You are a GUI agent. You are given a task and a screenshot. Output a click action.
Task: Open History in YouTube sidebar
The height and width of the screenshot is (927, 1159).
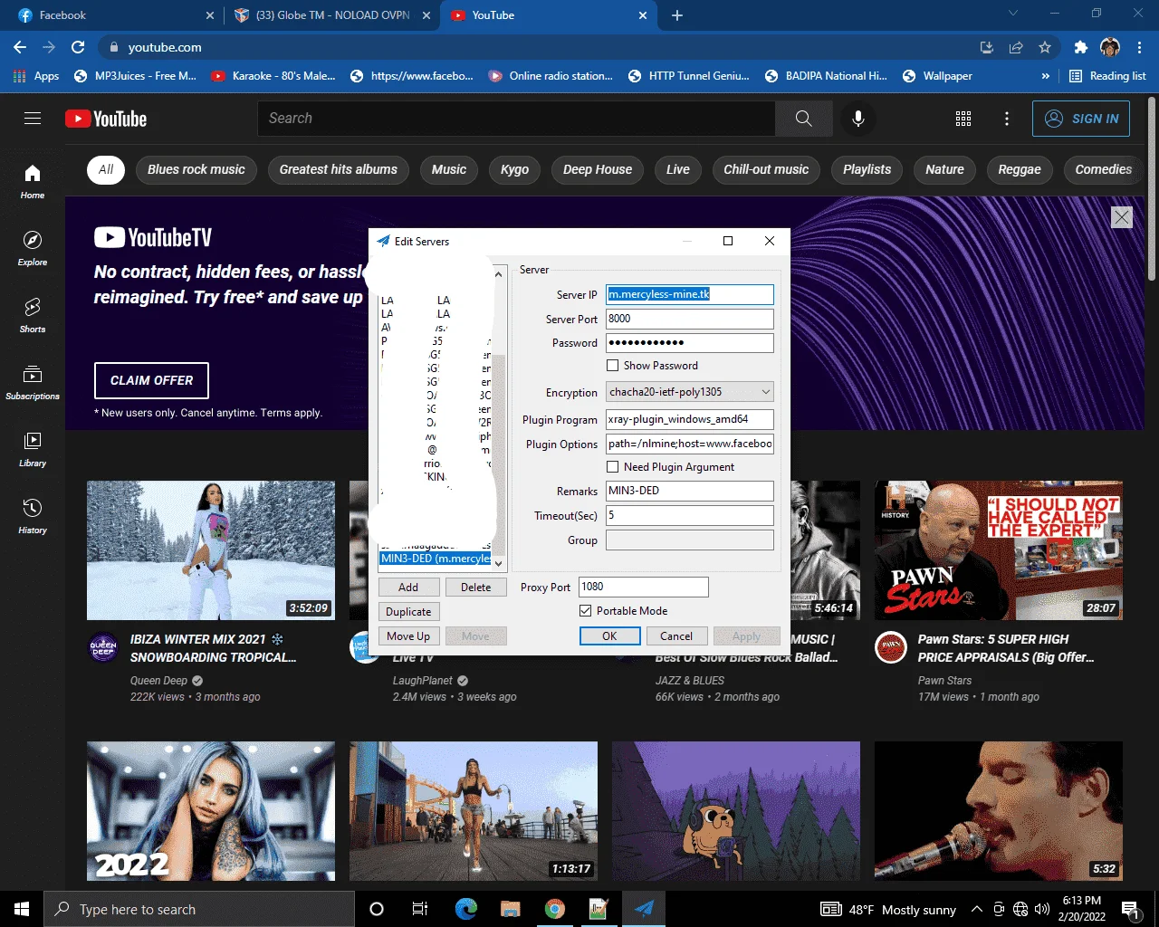pyautogui.click(x=33, y=516)
